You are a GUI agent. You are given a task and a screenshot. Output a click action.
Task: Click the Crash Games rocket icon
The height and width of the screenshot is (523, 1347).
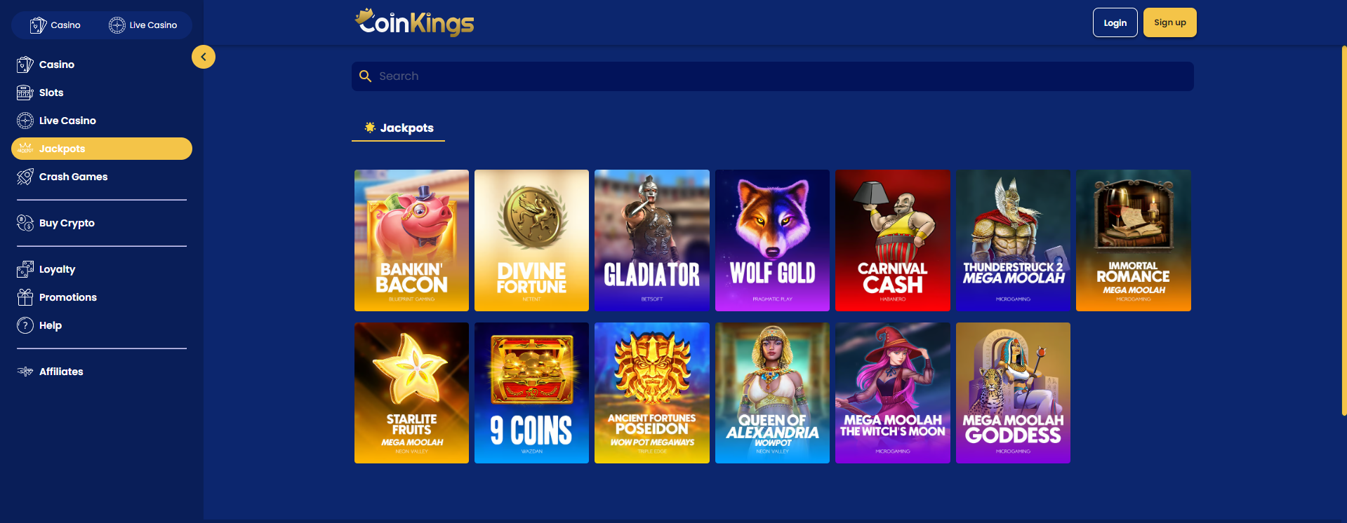pos(25,177)
